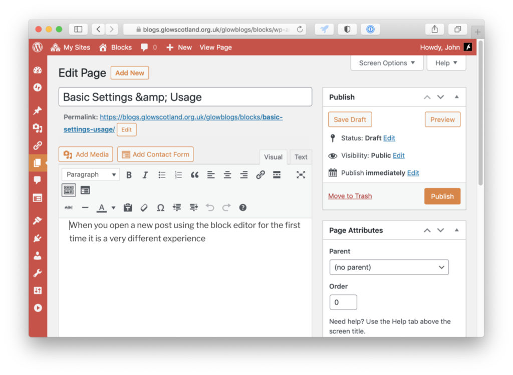Undo last edit

click(x=210, y=207)
